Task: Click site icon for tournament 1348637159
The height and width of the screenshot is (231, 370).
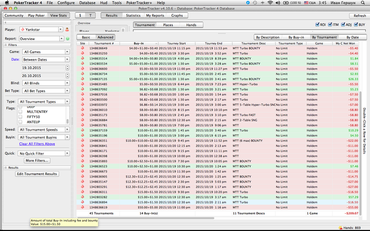Action: (82, 130)
